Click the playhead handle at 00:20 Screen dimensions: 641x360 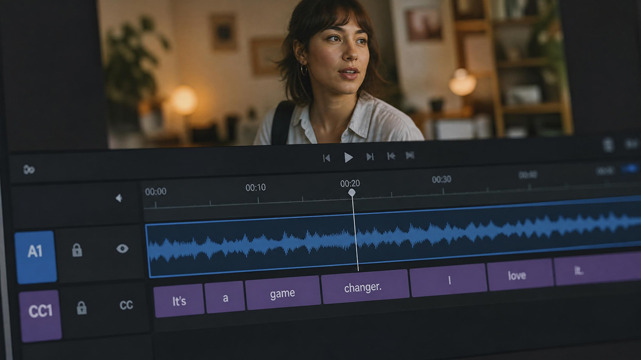click(351, 192)
